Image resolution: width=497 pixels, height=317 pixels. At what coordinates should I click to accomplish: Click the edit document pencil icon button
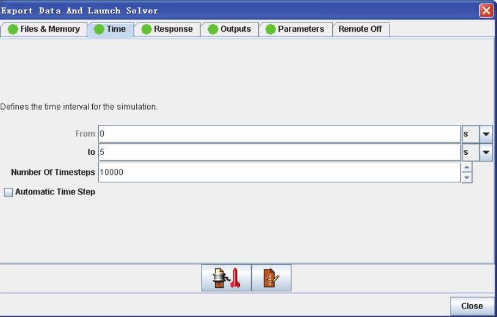(x=271, y=278)
